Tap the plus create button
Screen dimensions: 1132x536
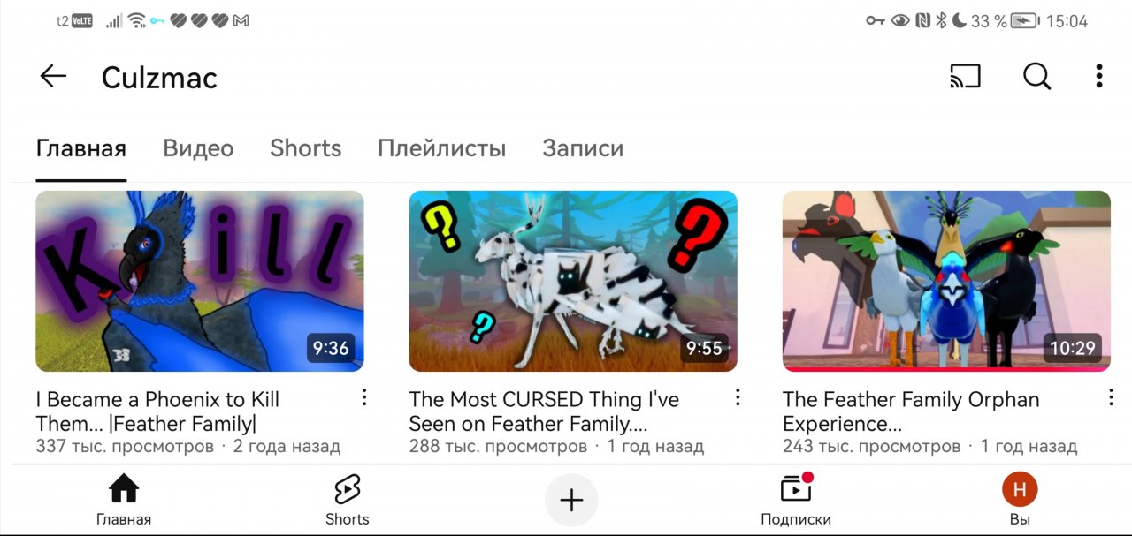pyautogui.click(x=571, y=501)
